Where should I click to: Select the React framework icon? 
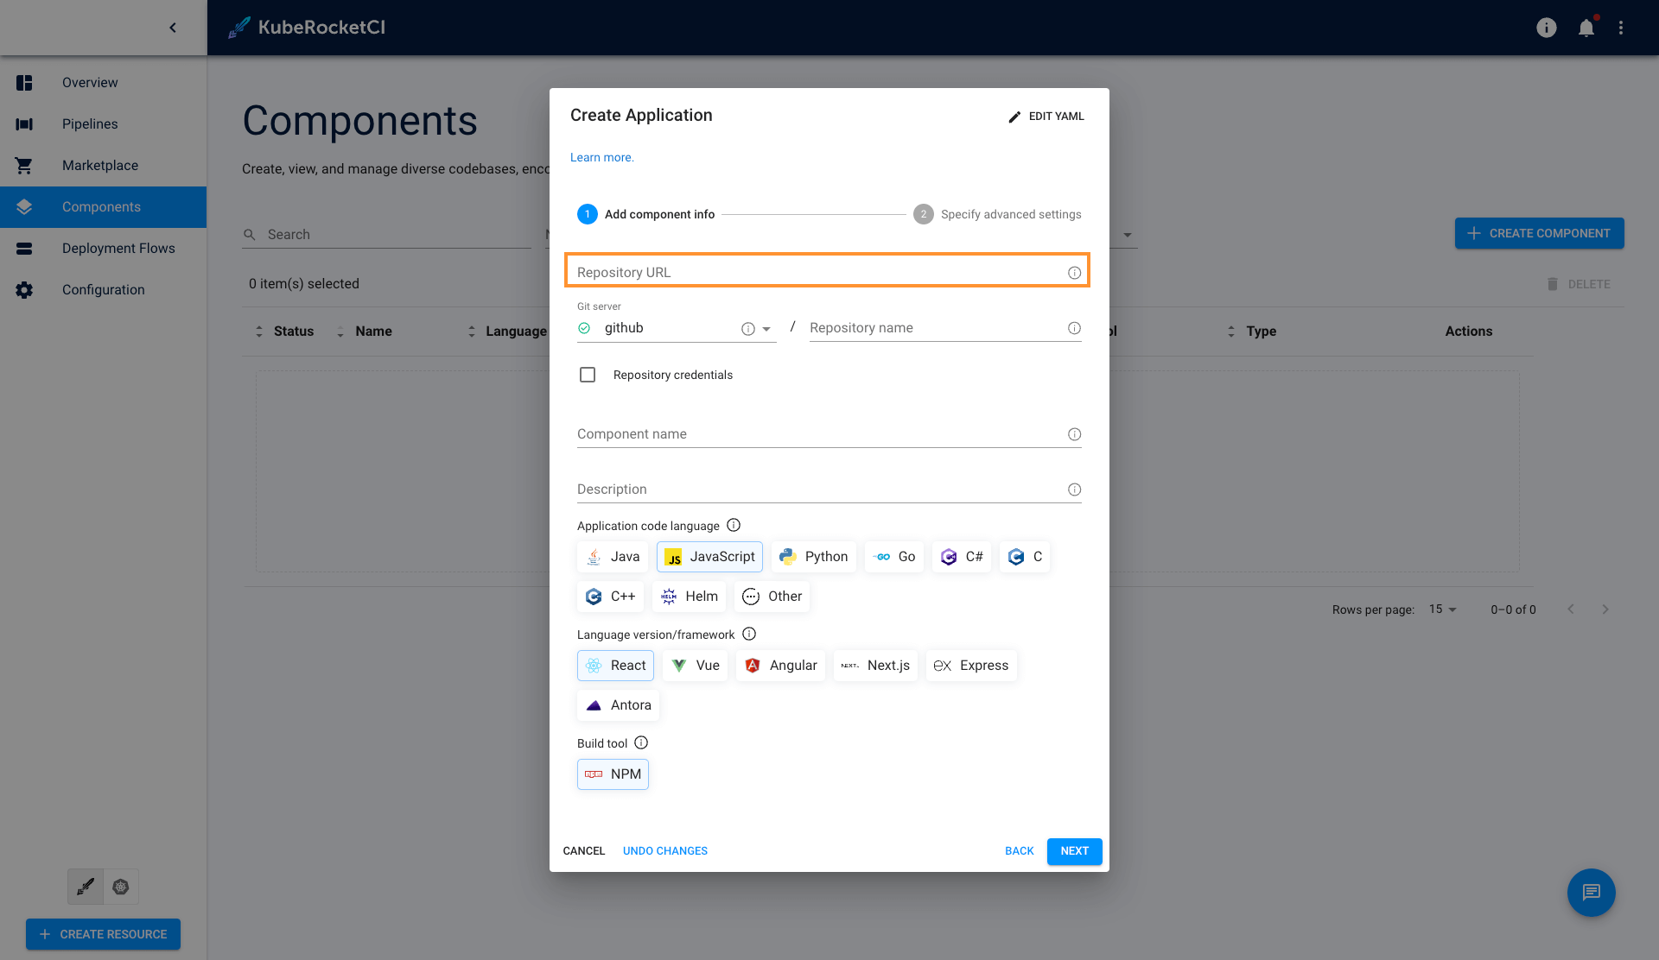594,665
